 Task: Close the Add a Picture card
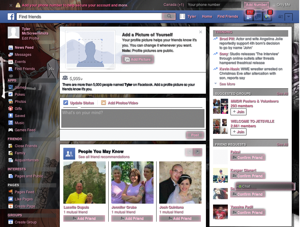click(201, 32)
